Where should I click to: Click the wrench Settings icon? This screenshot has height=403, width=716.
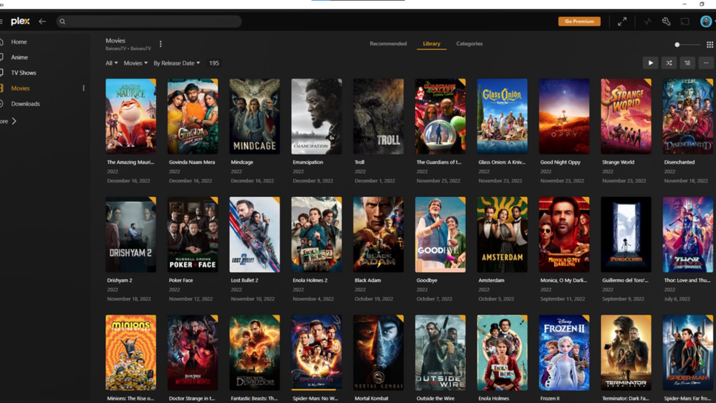pyautogui.click(x=666, y=22)
